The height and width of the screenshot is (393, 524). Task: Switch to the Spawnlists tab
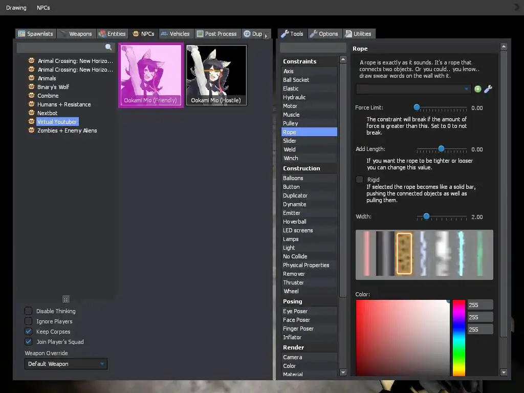coord(36,34)
